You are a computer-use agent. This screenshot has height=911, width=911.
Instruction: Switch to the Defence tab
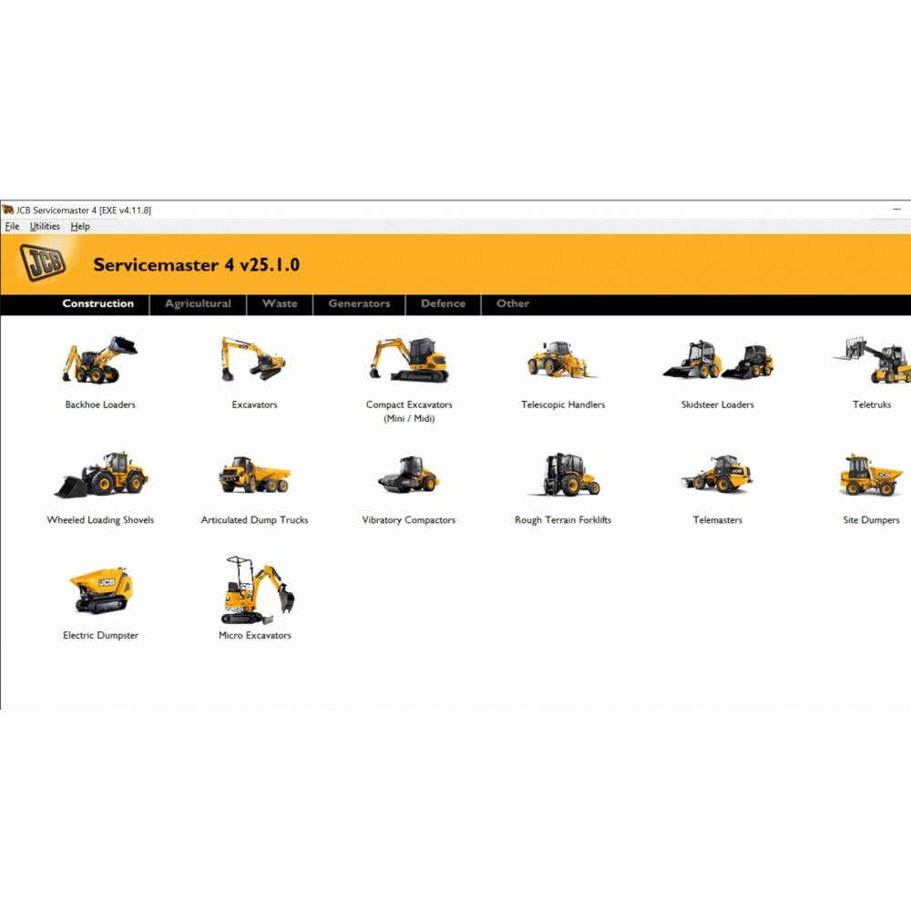click(x=444, y=304)
